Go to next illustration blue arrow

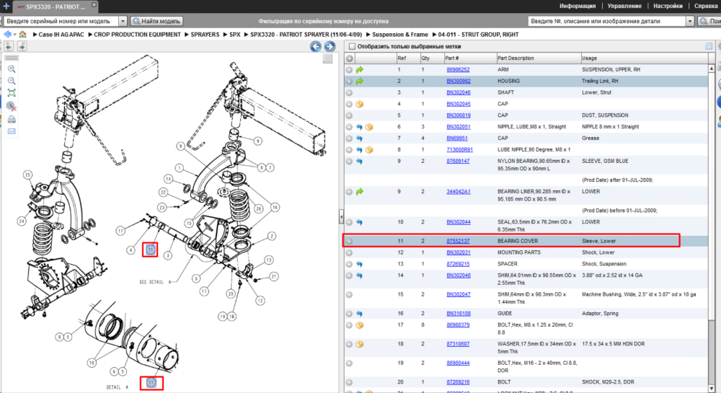[329, 46]
